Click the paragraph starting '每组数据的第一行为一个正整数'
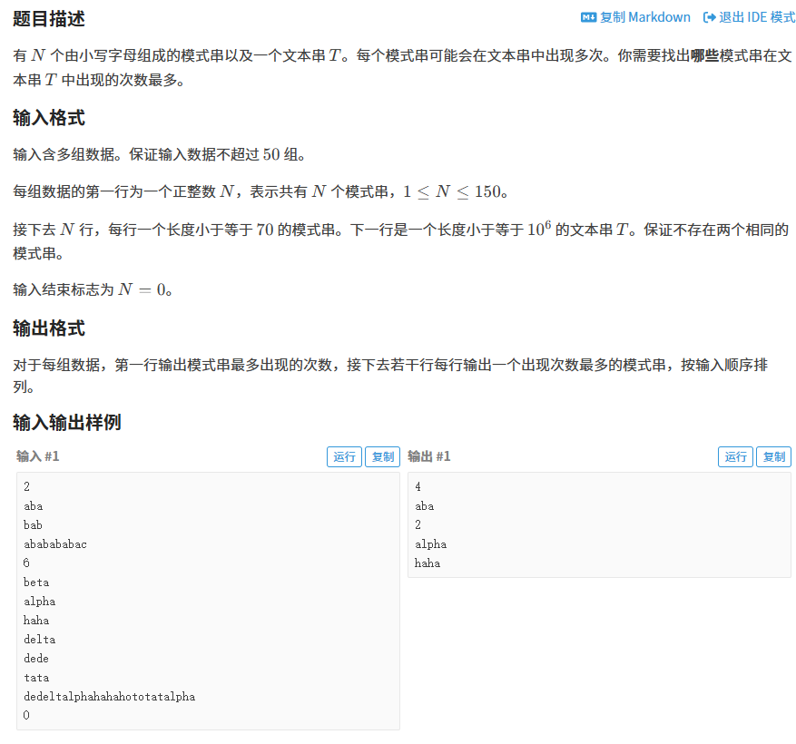This screenshot has width=796, height=744. [260, 191]
